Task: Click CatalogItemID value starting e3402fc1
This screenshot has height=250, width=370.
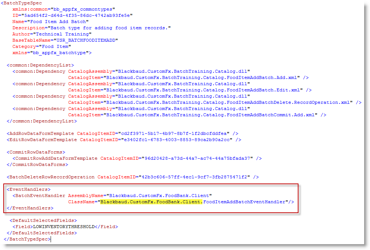Action: (177, 140)
